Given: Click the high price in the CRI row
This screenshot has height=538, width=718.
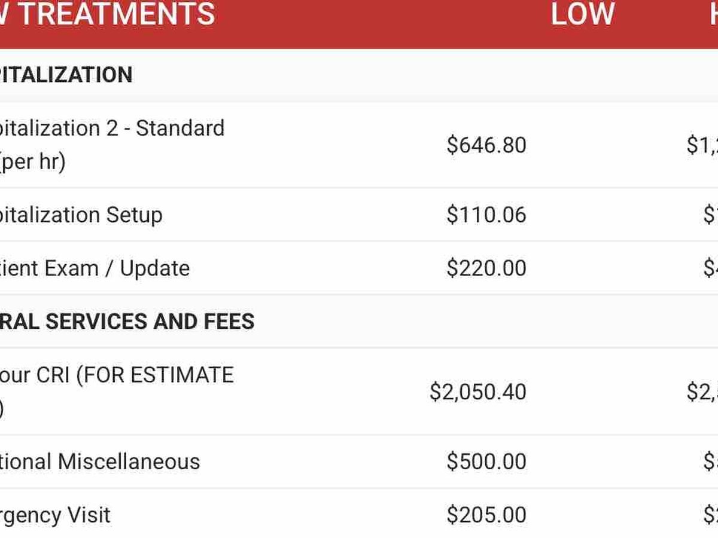Looking at the screenshot, I should [x=702, y=392].
